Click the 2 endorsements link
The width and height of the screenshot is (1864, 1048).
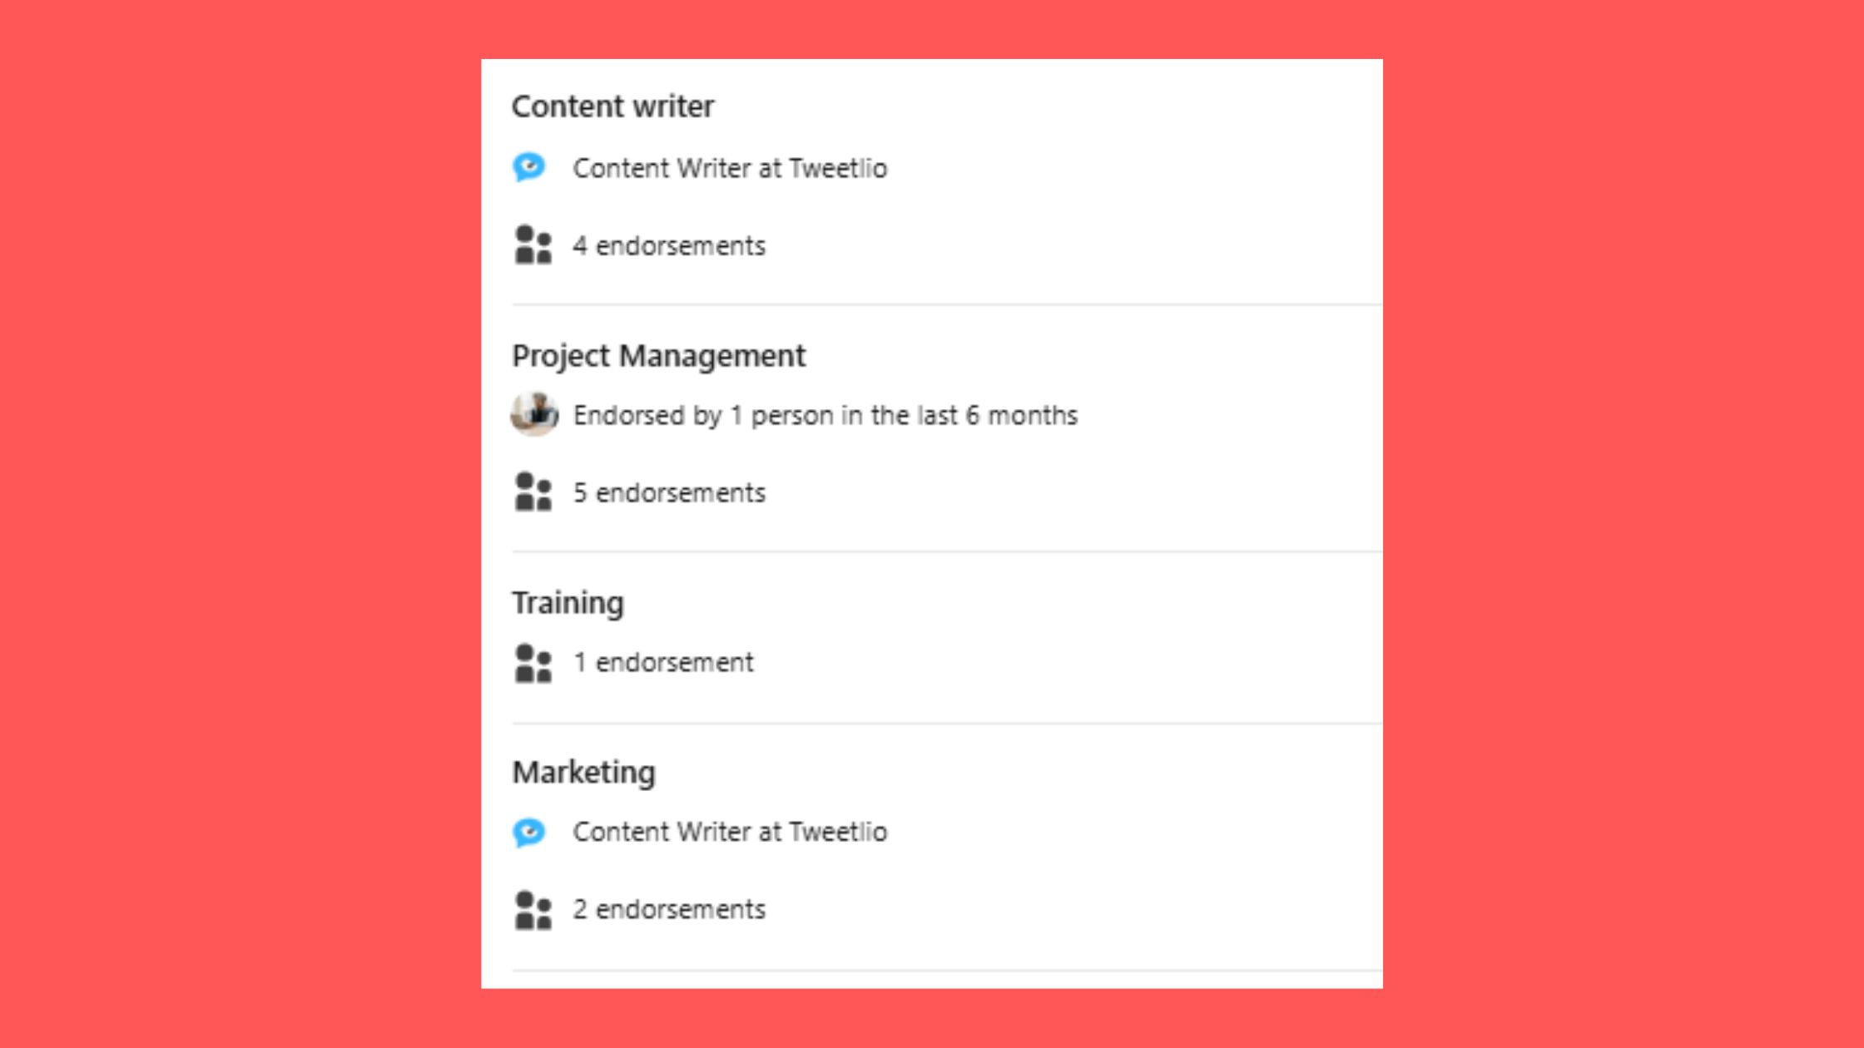[668, 908]
